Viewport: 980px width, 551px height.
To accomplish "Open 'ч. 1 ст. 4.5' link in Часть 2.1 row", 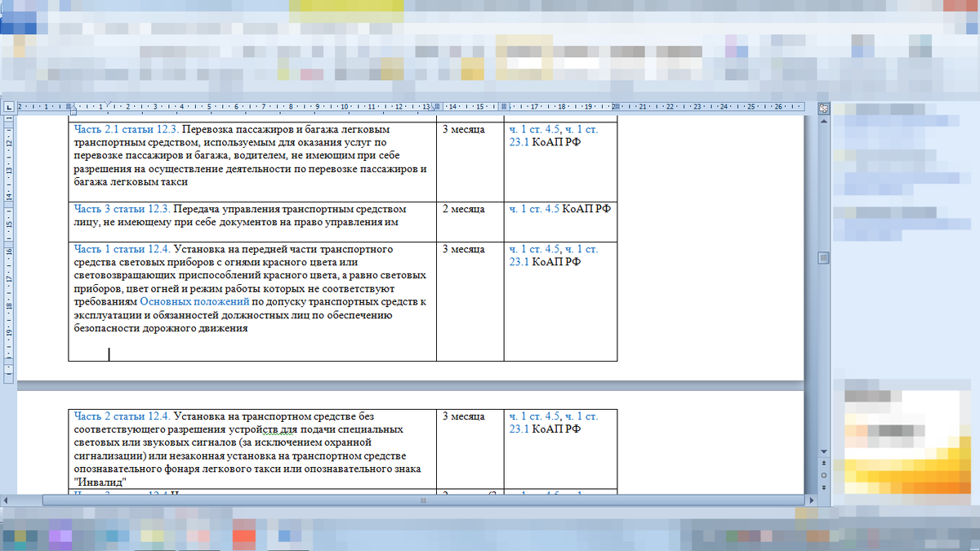I will [534, 130].
